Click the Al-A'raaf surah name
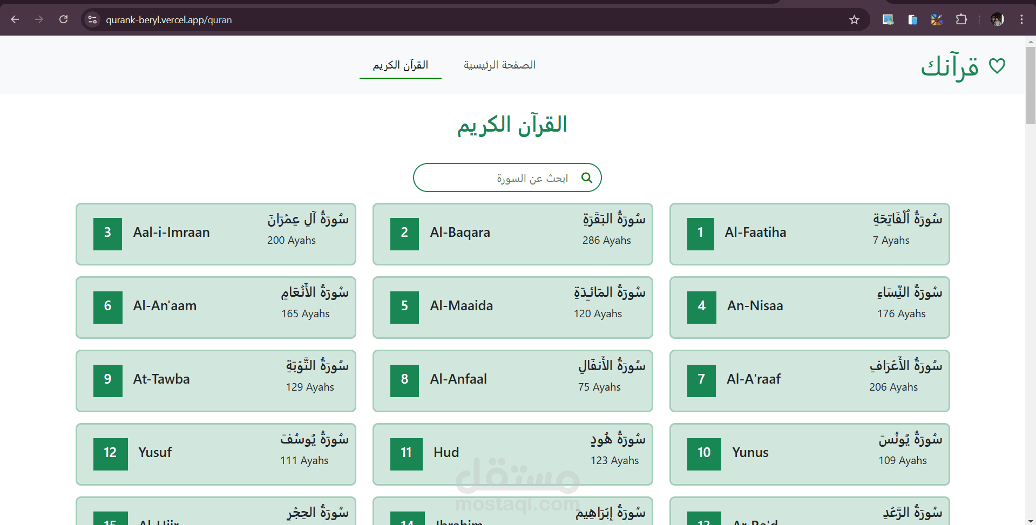Image resolution: width=1036 pixels, height=525 pixels. tap(754, 379)
